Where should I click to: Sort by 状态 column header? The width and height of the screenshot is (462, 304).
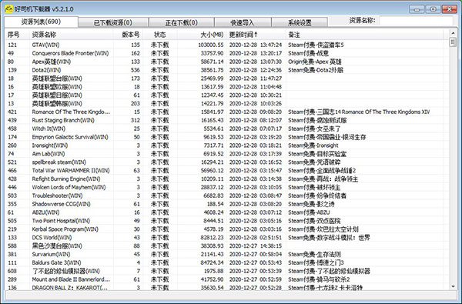tap(160, 35)
